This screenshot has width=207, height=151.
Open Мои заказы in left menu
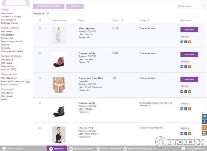pyautogui.click(x=7, y=31)
